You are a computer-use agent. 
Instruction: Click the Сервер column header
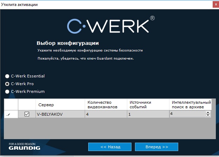pos(60,105)
